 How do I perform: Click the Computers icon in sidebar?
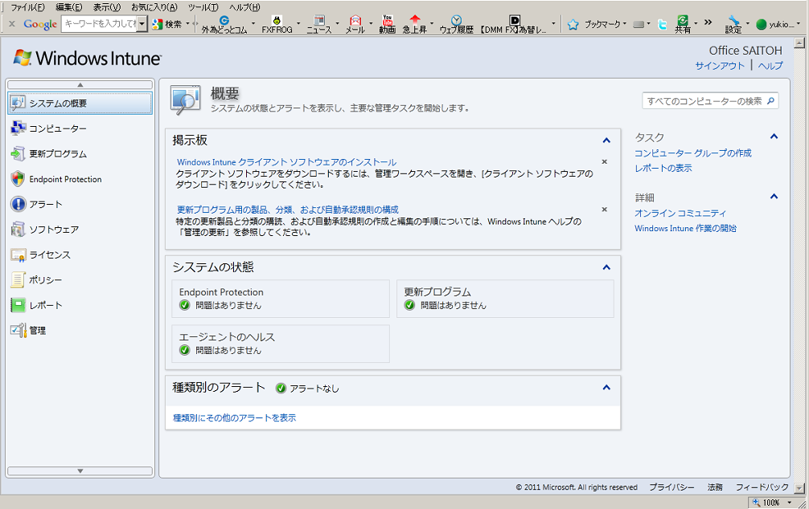(x=18, y=128)
